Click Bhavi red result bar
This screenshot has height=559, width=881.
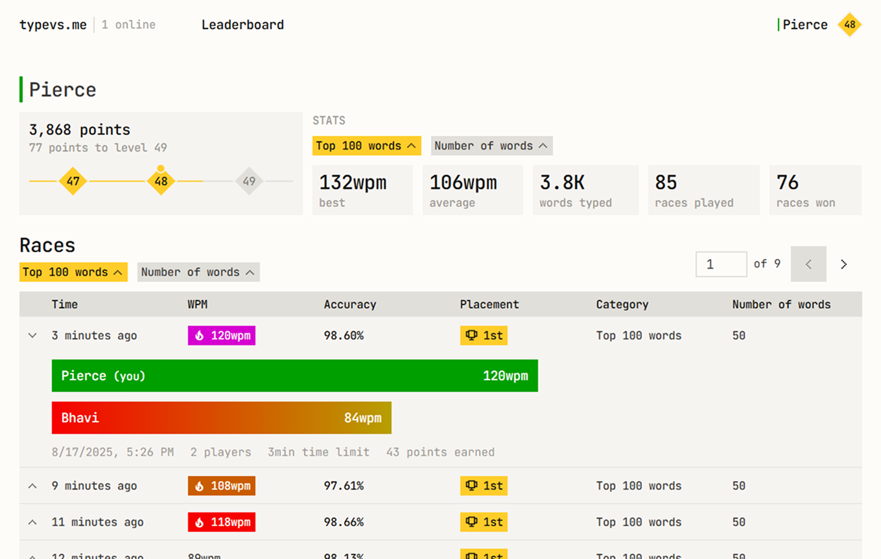coord(222,418)
